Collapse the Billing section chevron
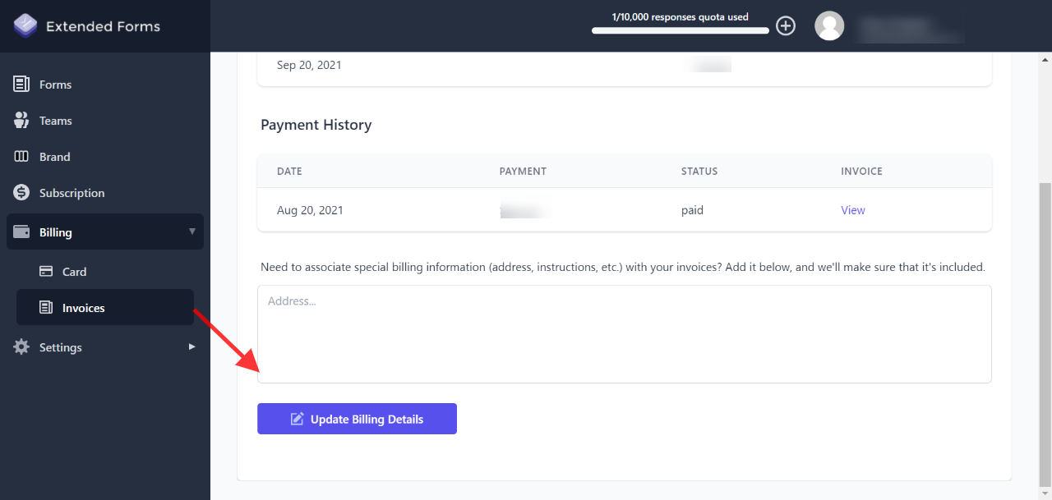 (x=192, y=232)
